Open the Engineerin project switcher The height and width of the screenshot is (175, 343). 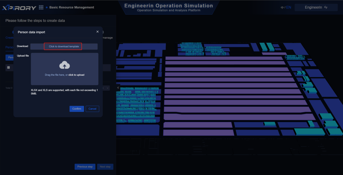pos(316,8)
